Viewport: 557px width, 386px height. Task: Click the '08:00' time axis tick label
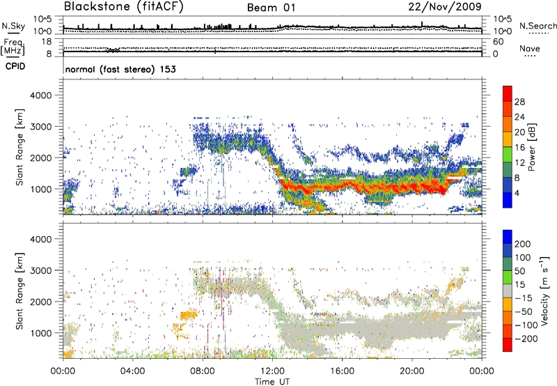coord(203,371)
